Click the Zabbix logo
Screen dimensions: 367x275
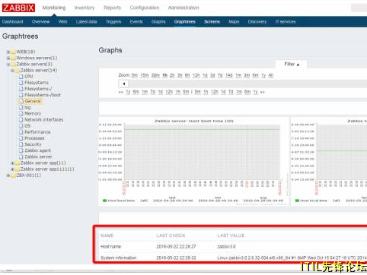[x=18, y=8]
